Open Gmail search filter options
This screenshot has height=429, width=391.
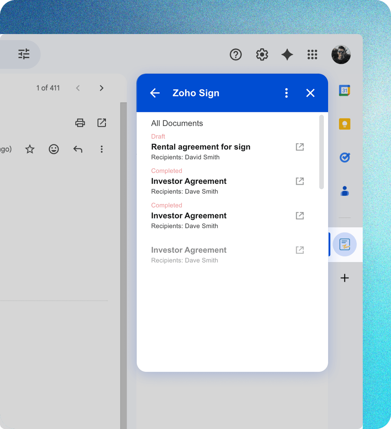[x=24, y=54]
